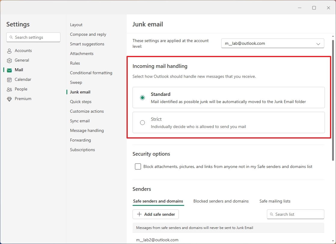
Task: Open the m__lab@outlook.com account dropdown
Action: [x=273, y=43]
